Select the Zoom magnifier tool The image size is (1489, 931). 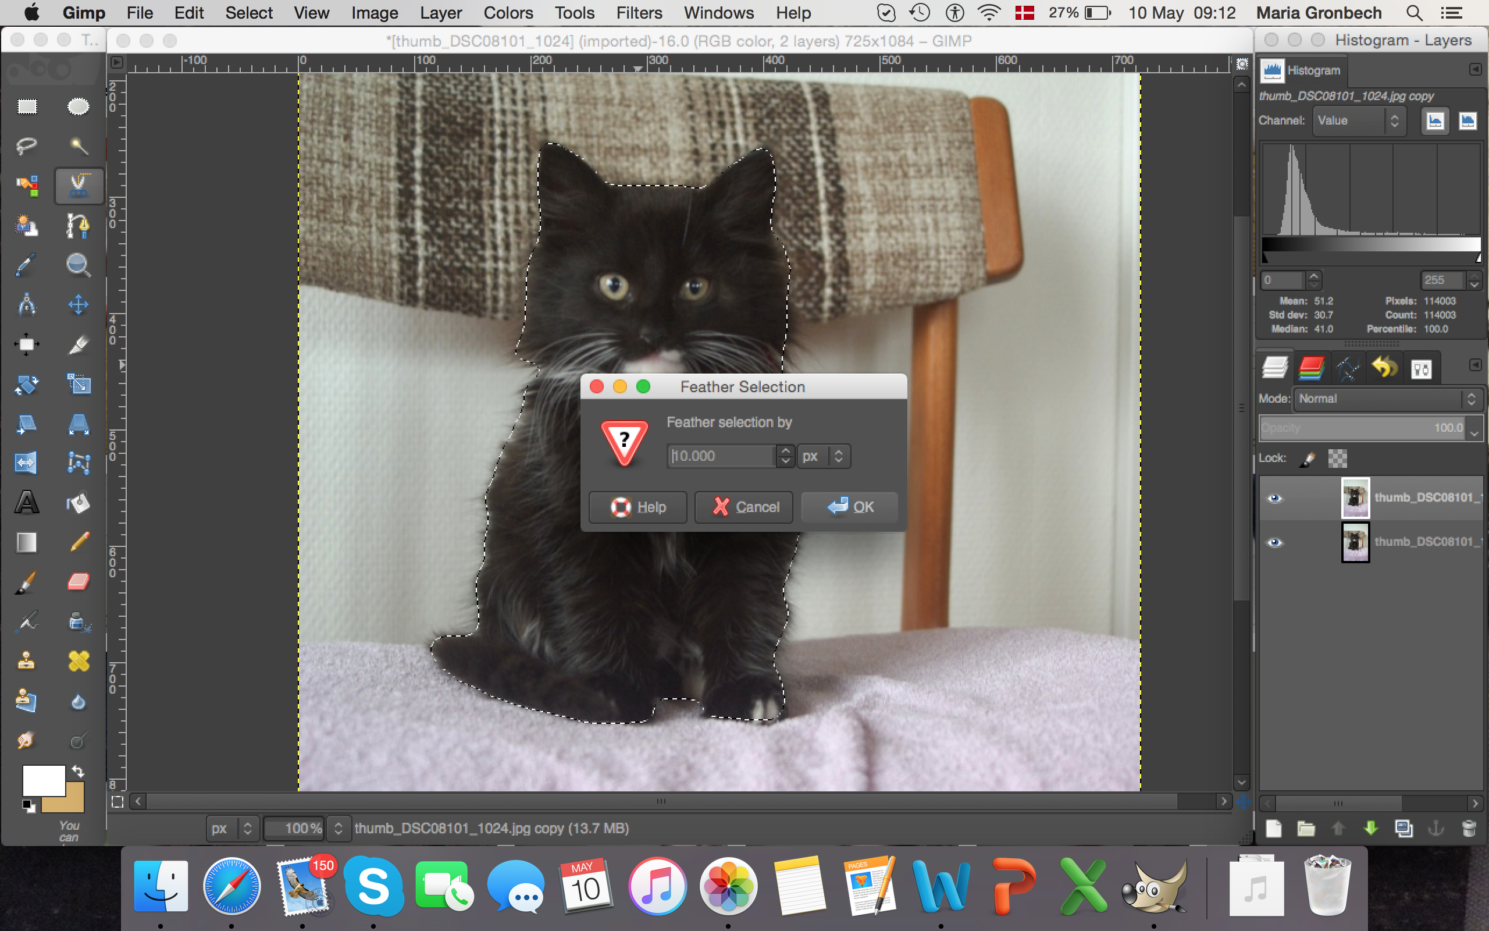(x=78, y=265)
